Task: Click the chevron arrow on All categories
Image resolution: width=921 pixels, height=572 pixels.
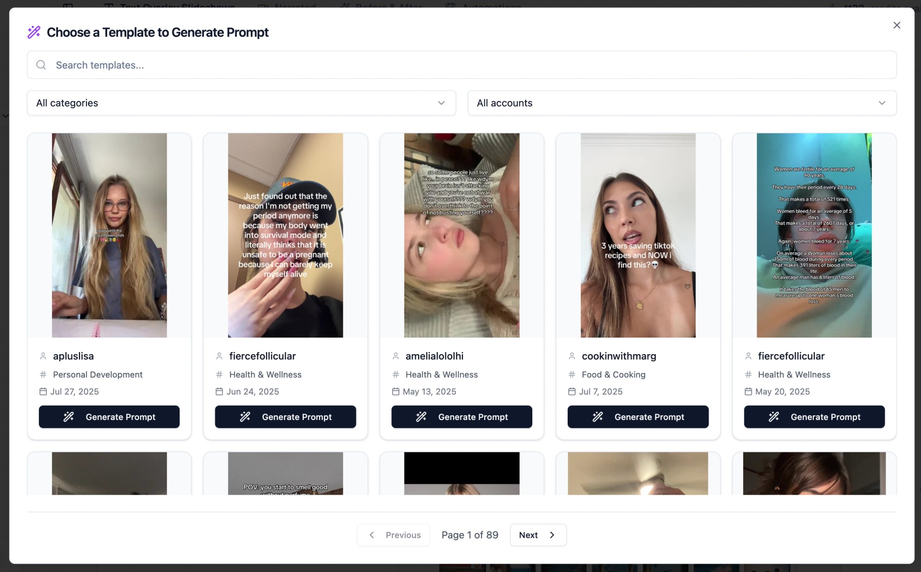Action: [x=441, y=103]
